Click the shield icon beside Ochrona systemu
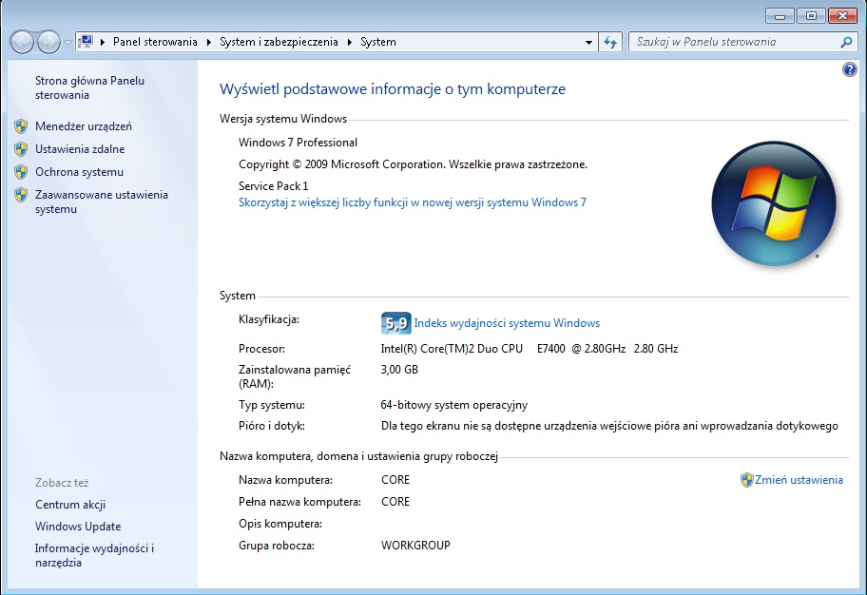867x595 pixels. [x=21, y=172]
